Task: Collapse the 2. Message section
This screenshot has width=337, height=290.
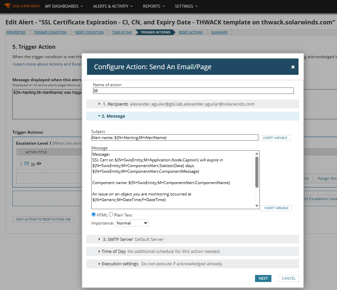Action: coord(192,116)
